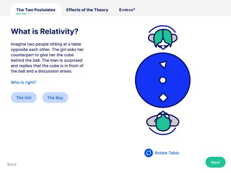
Task: Select the white ball on the table
Action: (163, 80)
